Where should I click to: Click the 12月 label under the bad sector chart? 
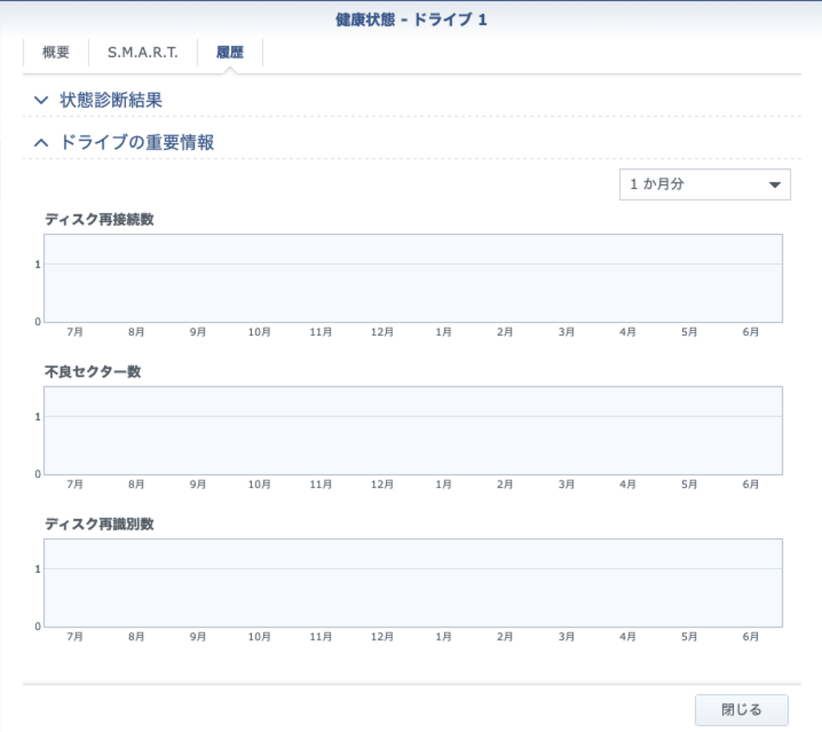[382, 484]
